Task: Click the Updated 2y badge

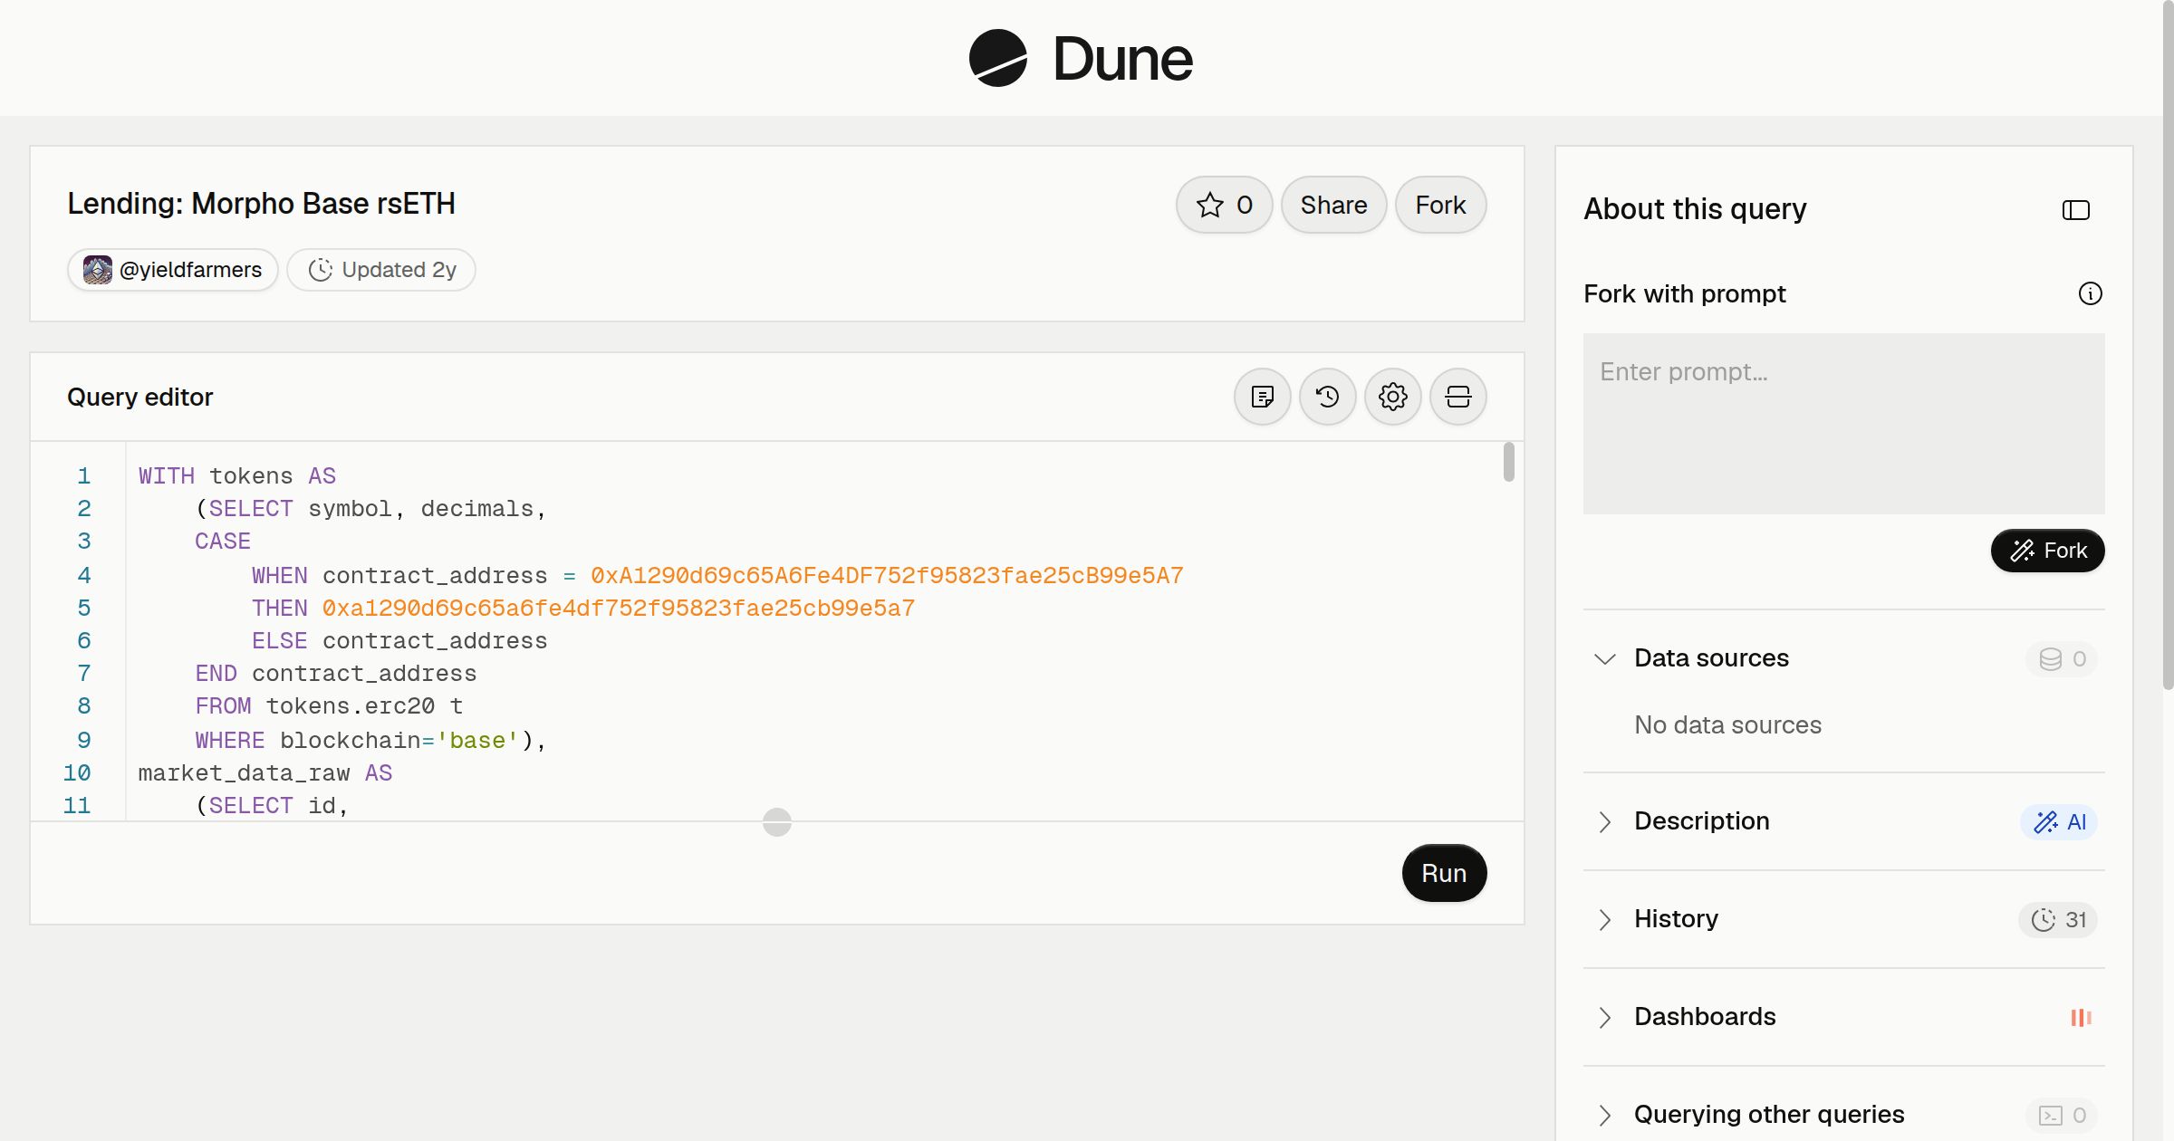Action: (381, 270)
